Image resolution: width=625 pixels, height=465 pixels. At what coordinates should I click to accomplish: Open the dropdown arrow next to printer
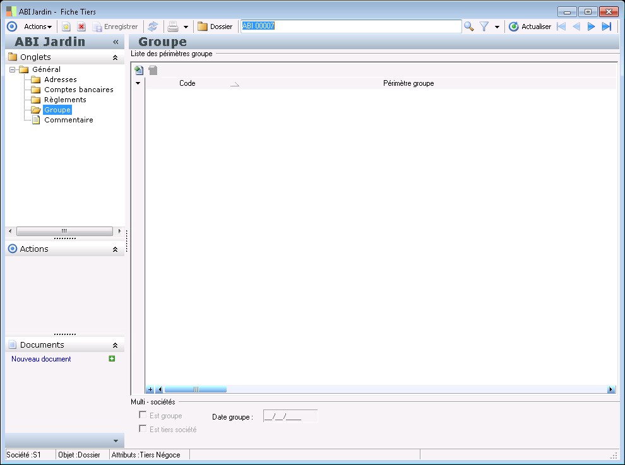pyautogui.click(x=186, y=27)
